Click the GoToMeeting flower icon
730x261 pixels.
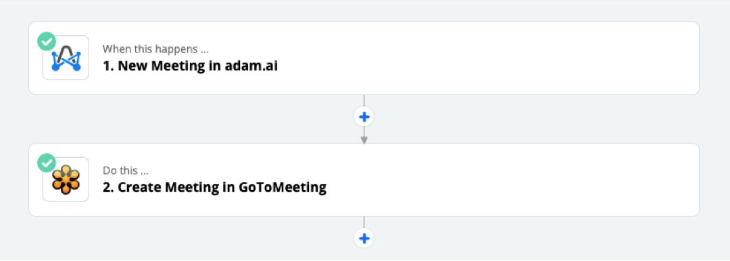pyautogui.click(x=66, y=179)
